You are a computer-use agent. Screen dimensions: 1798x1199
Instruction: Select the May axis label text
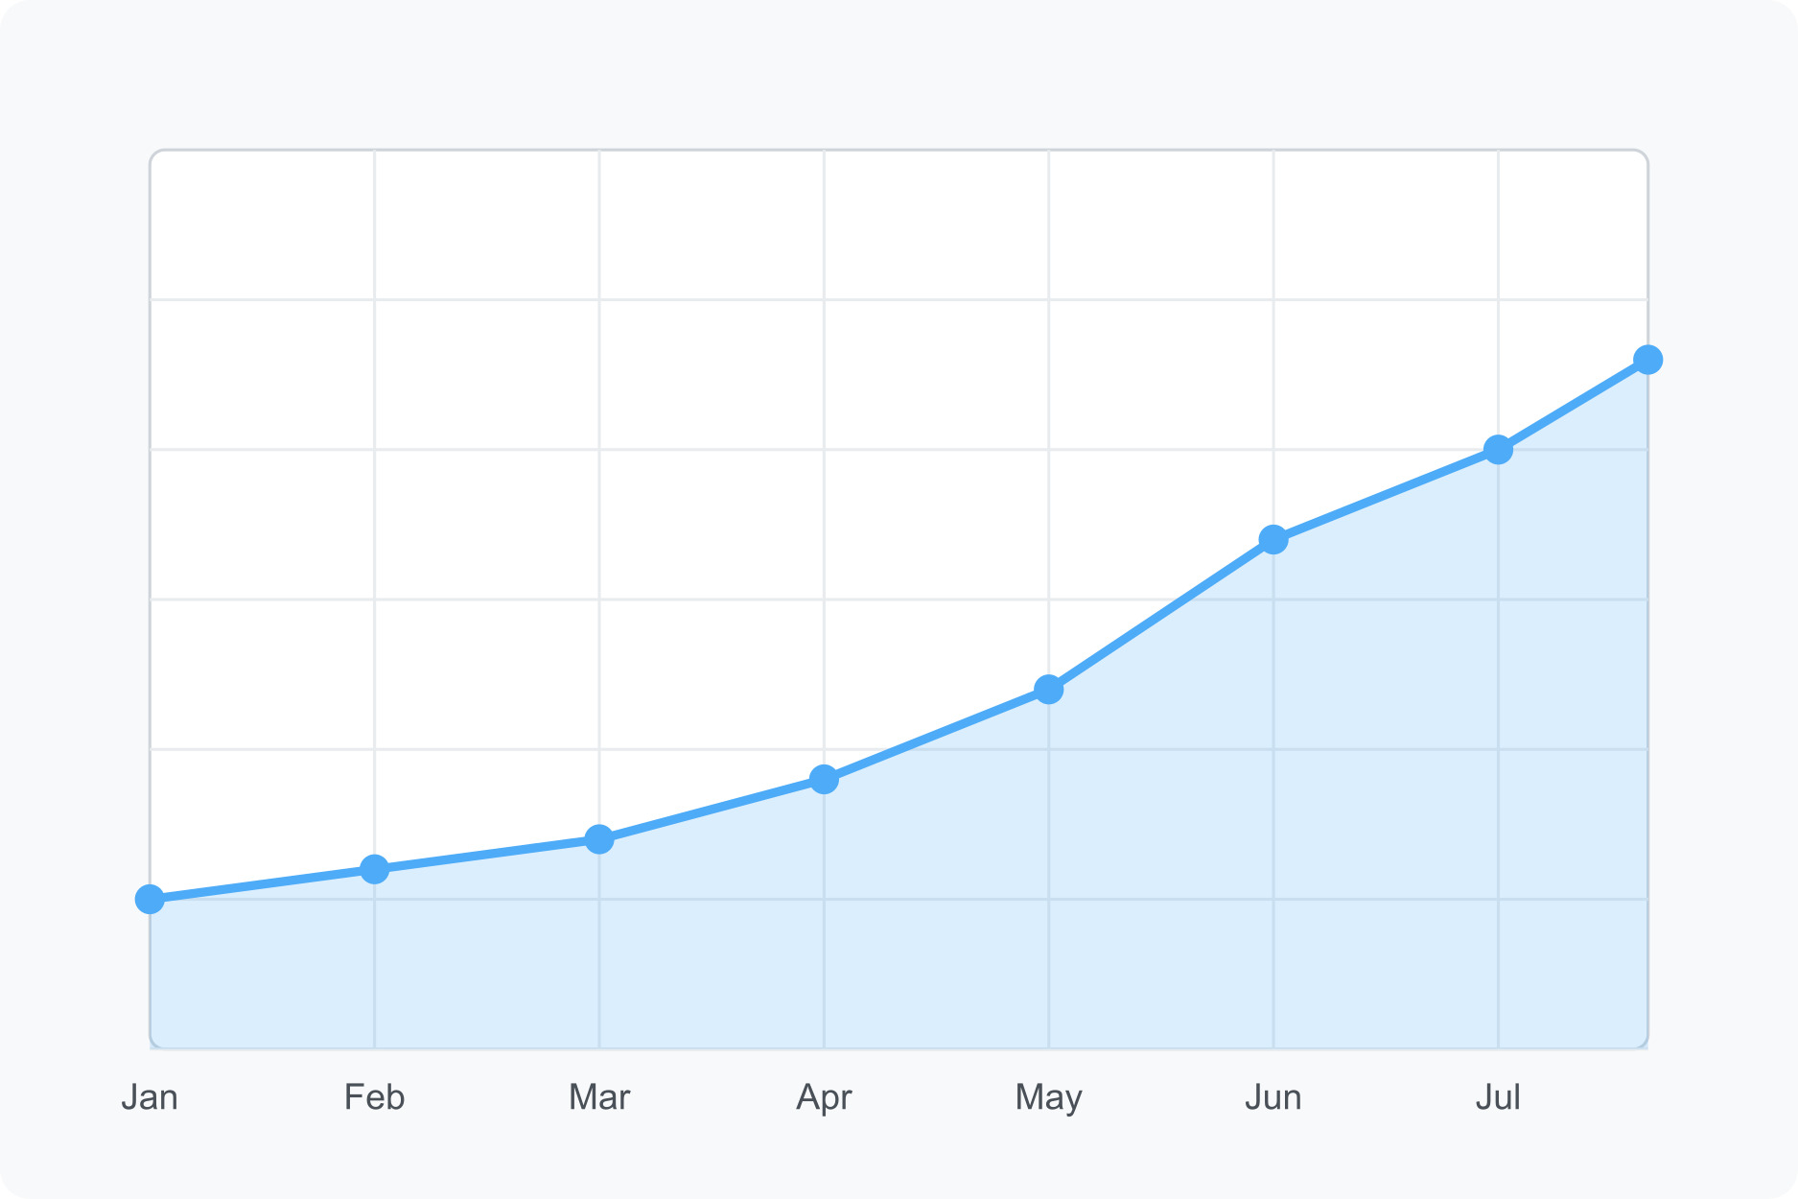(x=1049, y=1097)
